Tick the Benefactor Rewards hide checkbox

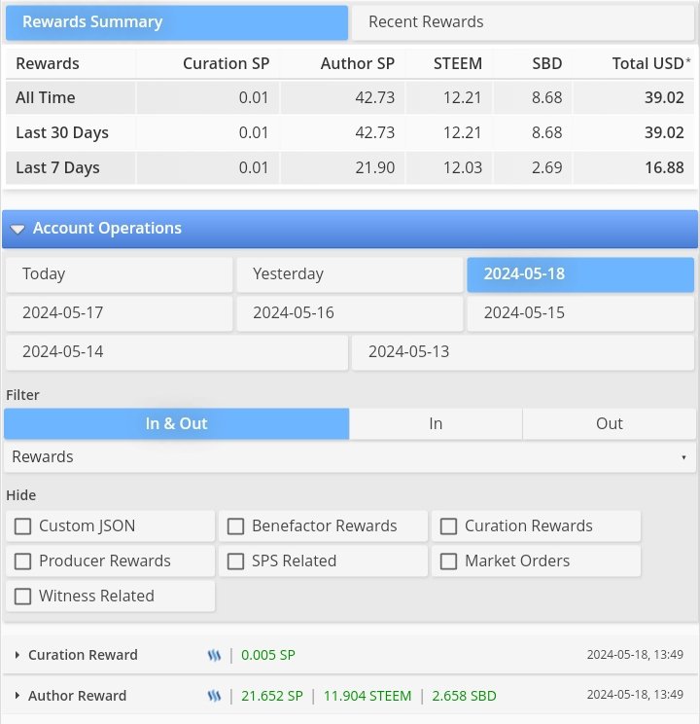click(x=236, y=525)
